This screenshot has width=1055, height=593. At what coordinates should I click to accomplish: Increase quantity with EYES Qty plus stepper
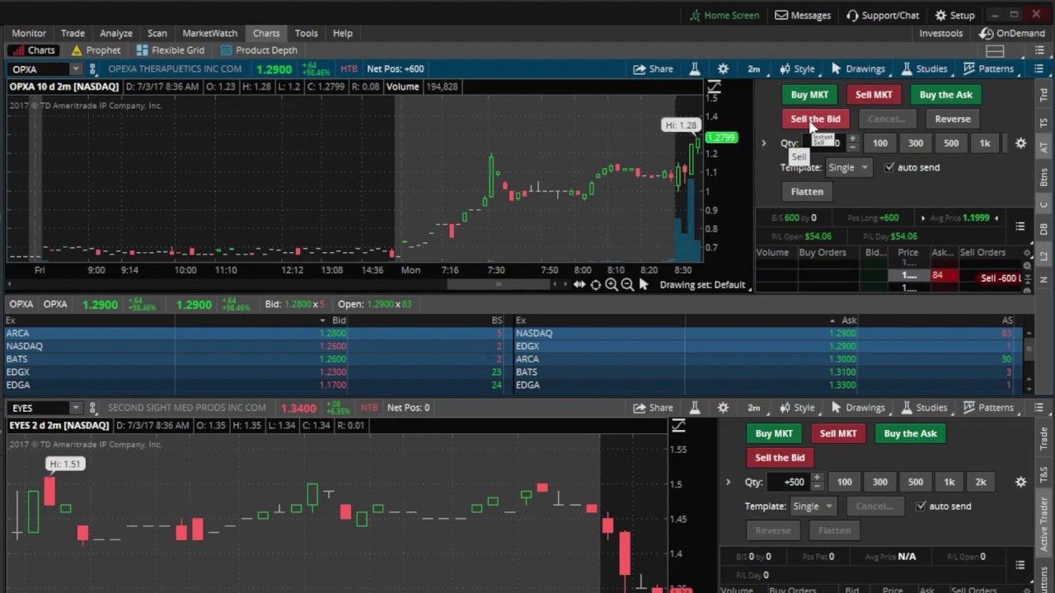817,478
